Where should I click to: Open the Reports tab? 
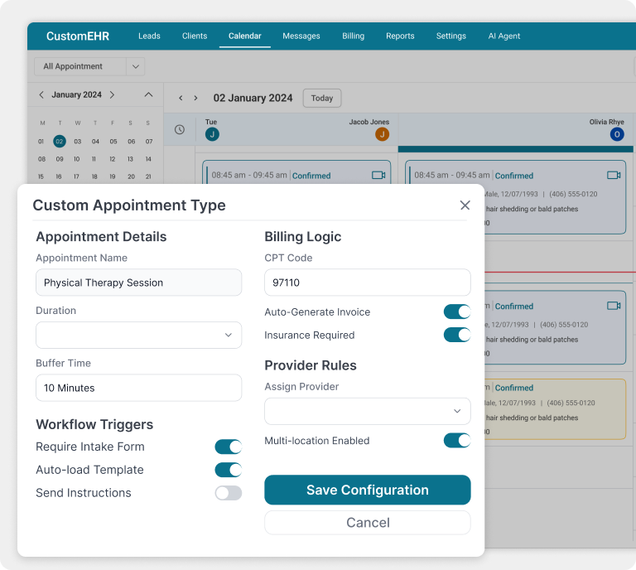(400, 36)
